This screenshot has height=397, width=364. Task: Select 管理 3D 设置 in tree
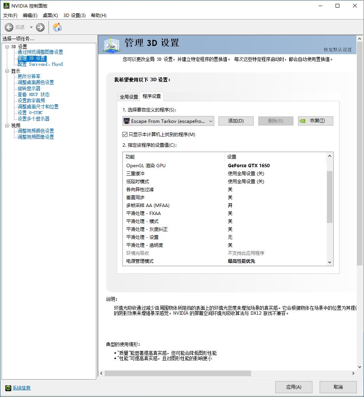click(x=31, y=58)
